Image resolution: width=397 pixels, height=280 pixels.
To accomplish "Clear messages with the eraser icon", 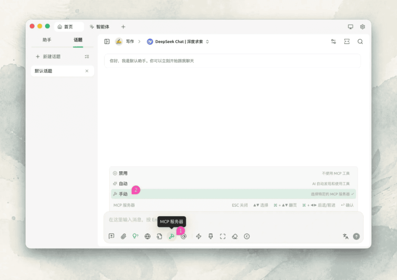I will tap(235, 236).
